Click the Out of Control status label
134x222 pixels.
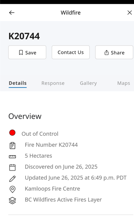40,134
